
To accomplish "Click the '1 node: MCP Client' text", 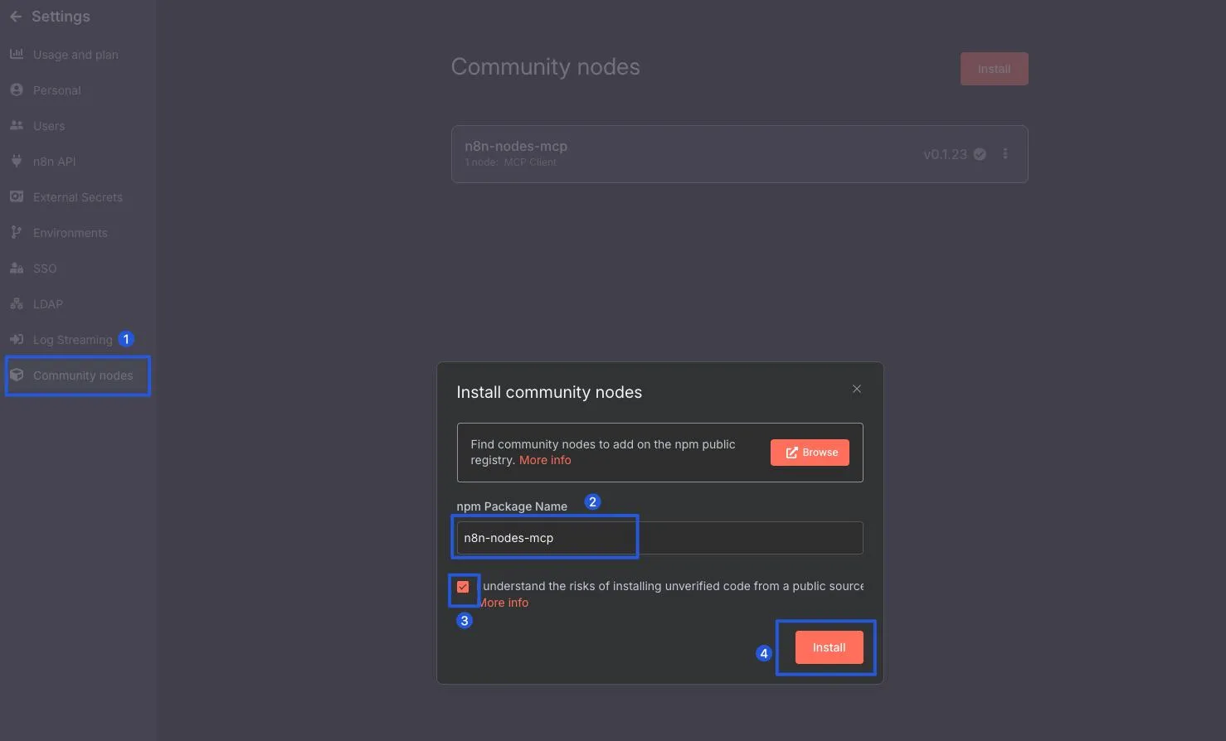I will 510,162.
